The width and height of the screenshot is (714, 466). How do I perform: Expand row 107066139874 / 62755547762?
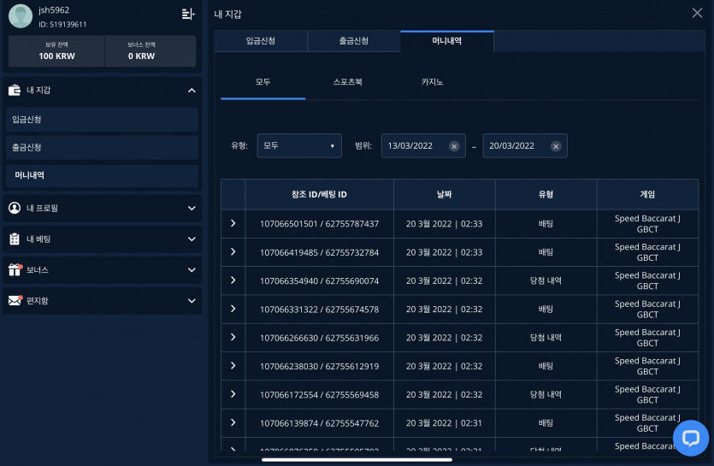point(233,422)
